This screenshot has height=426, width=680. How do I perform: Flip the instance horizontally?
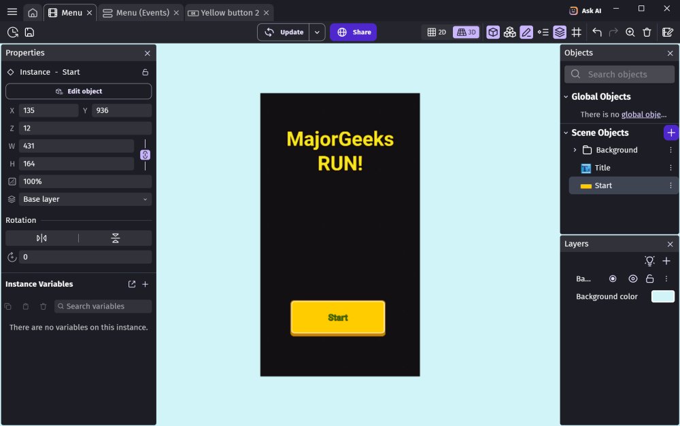coord(41,238)
